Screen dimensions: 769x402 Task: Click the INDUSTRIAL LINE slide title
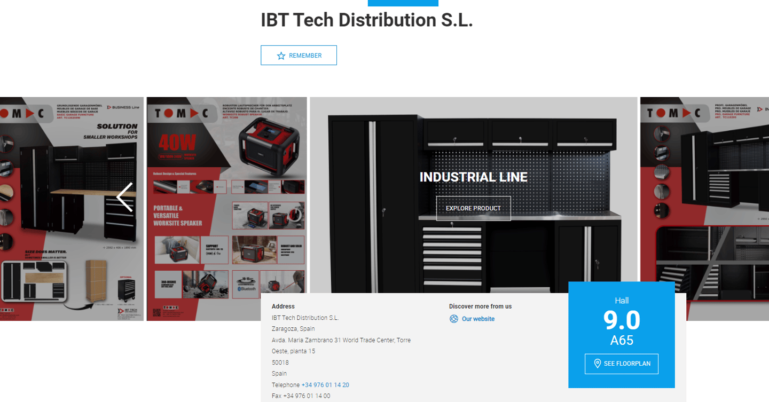[474, 177]
